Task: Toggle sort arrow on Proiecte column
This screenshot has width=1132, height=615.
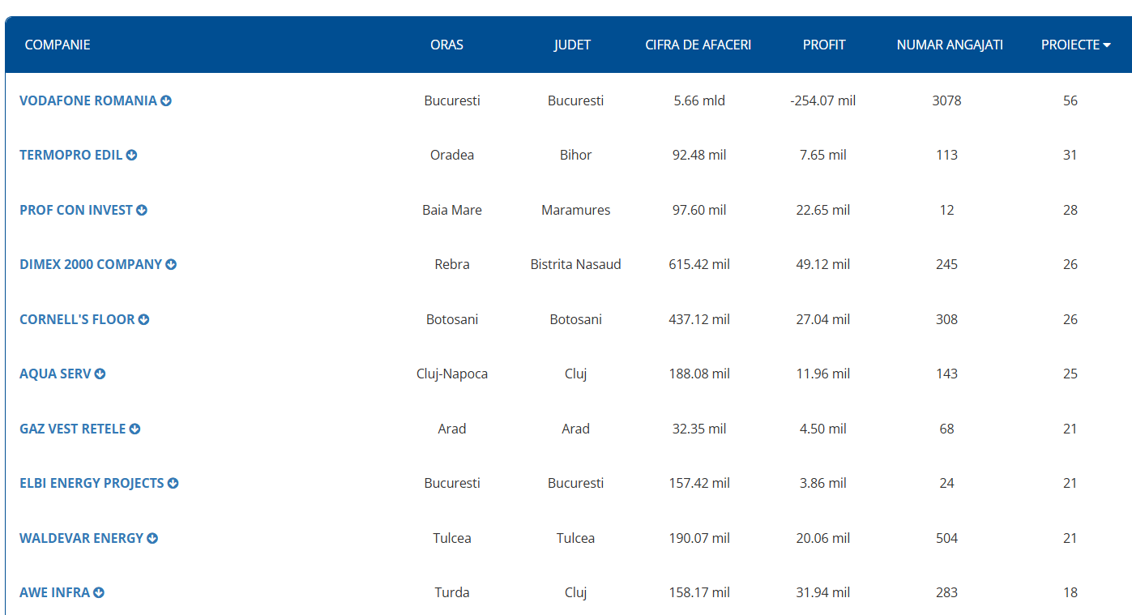Action: point(1106,45)
